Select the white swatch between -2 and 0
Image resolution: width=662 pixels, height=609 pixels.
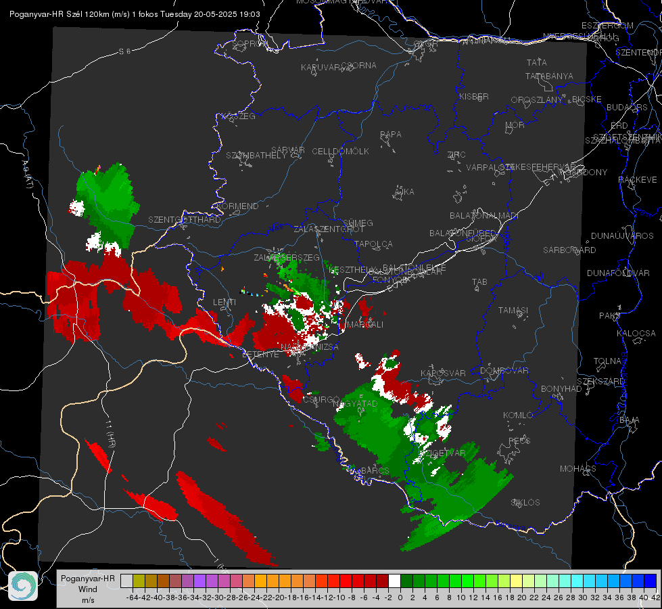394,581
